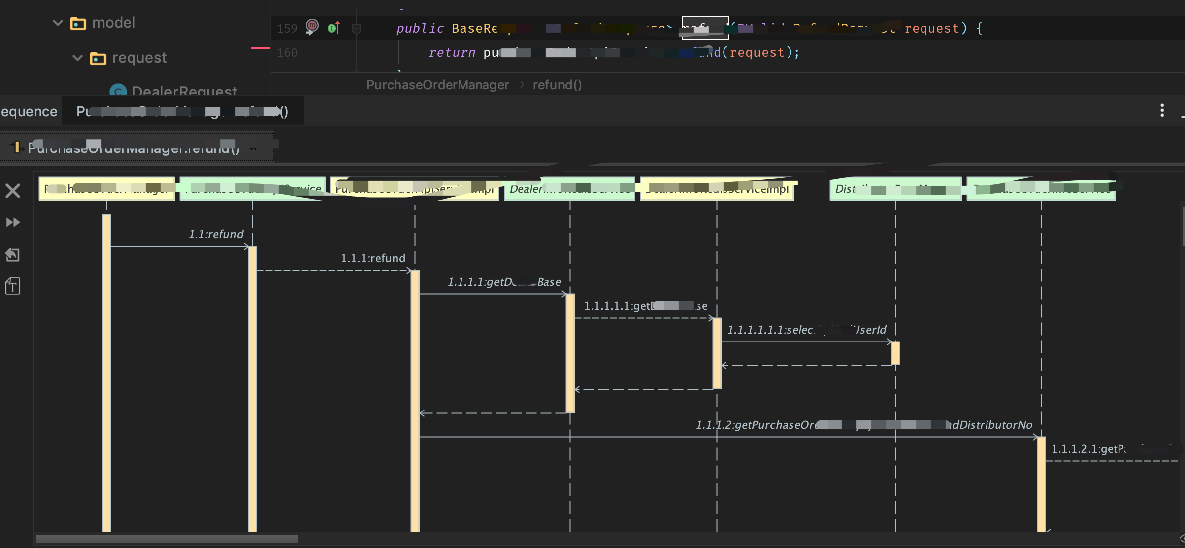
Task: Close the sequence diagram with X icon
Action: point(13,191)
